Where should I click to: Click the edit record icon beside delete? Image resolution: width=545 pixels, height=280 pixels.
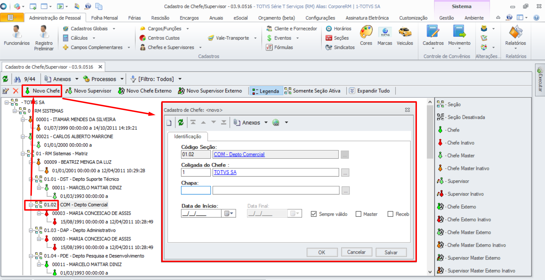[6, 91]
